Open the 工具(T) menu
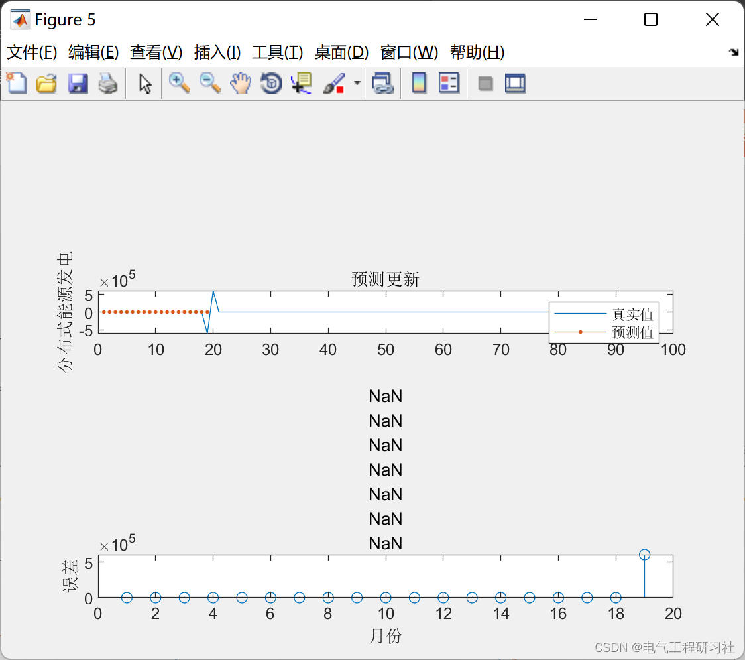Image resolution: width=745 pixels, height=660 pixels. point(278,52)
